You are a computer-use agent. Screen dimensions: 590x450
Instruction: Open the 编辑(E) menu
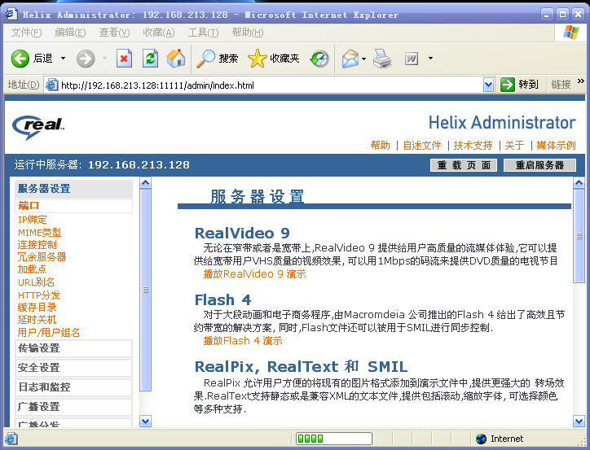[x=70, y=33]
